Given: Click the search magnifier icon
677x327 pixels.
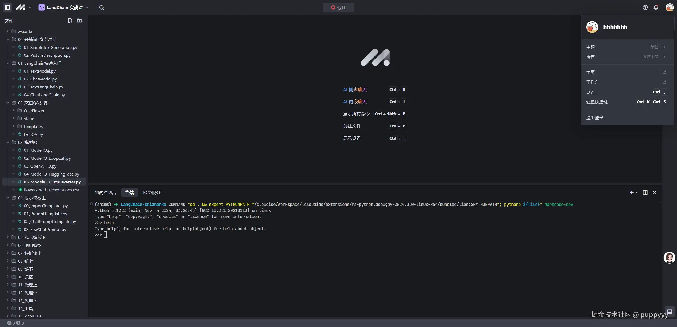Looking at the screenshot, I should tap(102, 7).
